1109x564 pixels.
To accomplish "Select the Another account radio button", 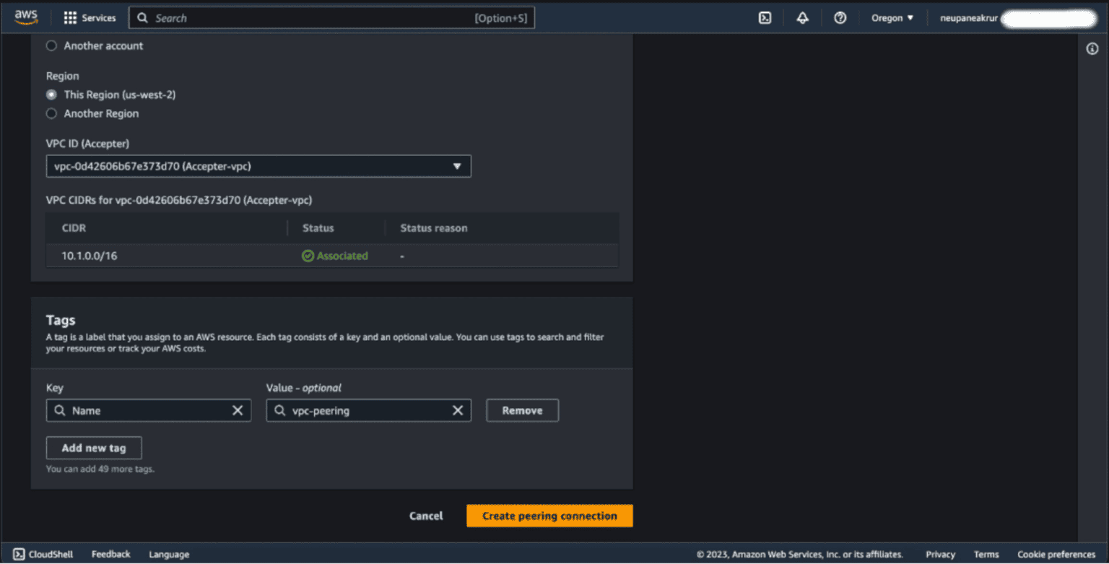I will pos(51,45).
